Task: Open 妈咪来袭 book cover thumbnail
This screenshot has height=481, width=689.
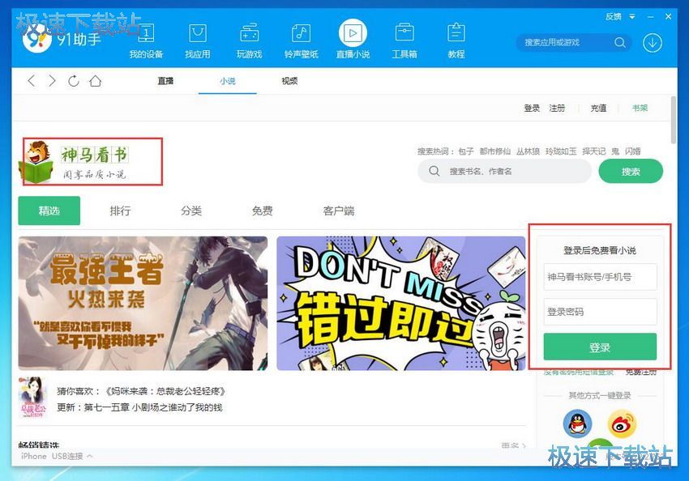Action: point(33,398)
